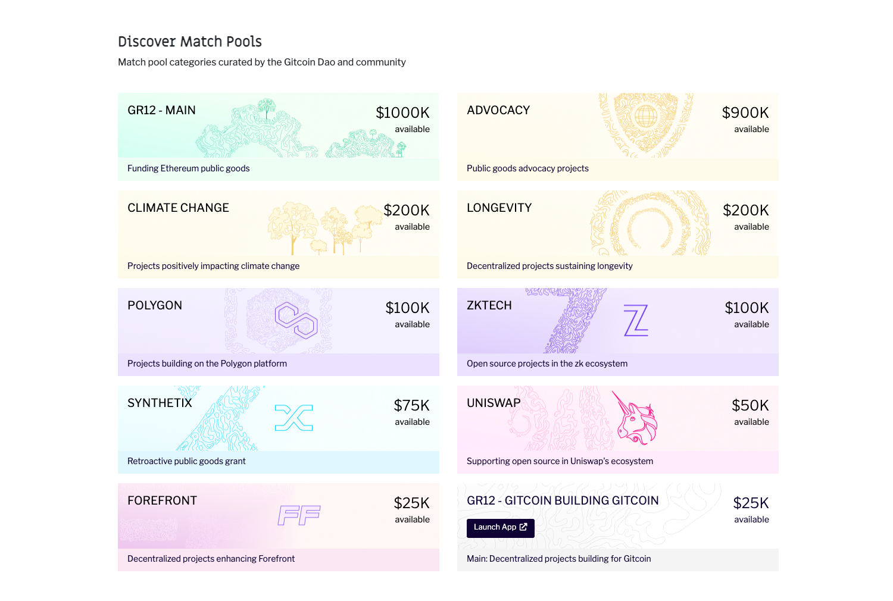
Task: Click 'Supporting open source in Uniswap's ecosystem' text
Action: tap(560, 461)
